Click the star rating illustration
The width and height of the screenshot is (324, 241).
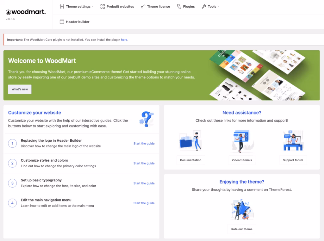point(242,209)
